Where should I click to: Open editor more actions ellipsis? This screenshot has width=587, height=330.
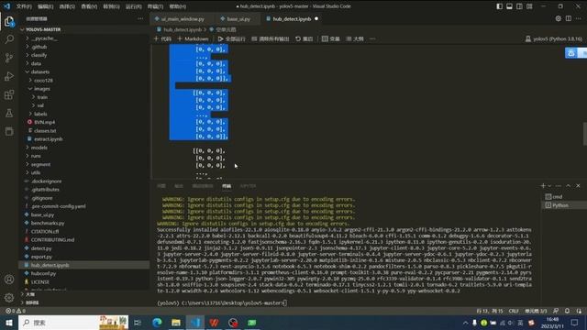579,18
